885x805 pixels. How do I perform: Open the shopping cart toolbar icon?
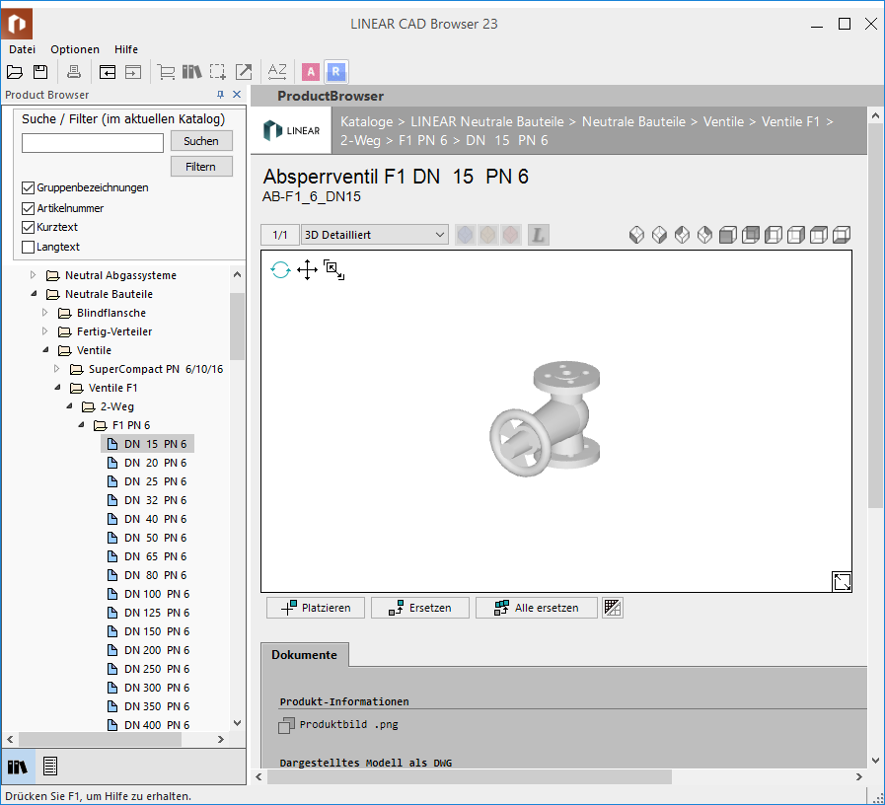click(166, 72)
